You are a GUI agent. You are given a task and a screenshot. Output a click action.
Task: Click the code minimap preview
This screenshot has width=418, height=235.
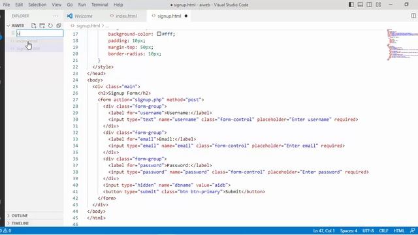pyautogui.click(x=402, y=45)
